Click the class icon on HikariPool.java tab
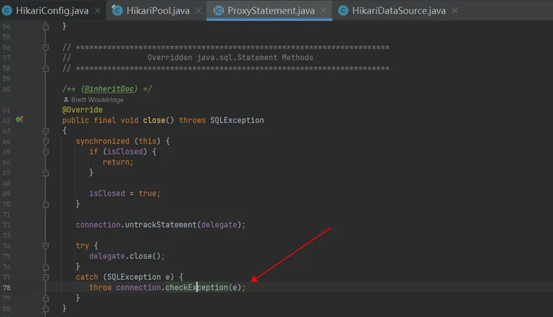 click(x=117, y=10)
